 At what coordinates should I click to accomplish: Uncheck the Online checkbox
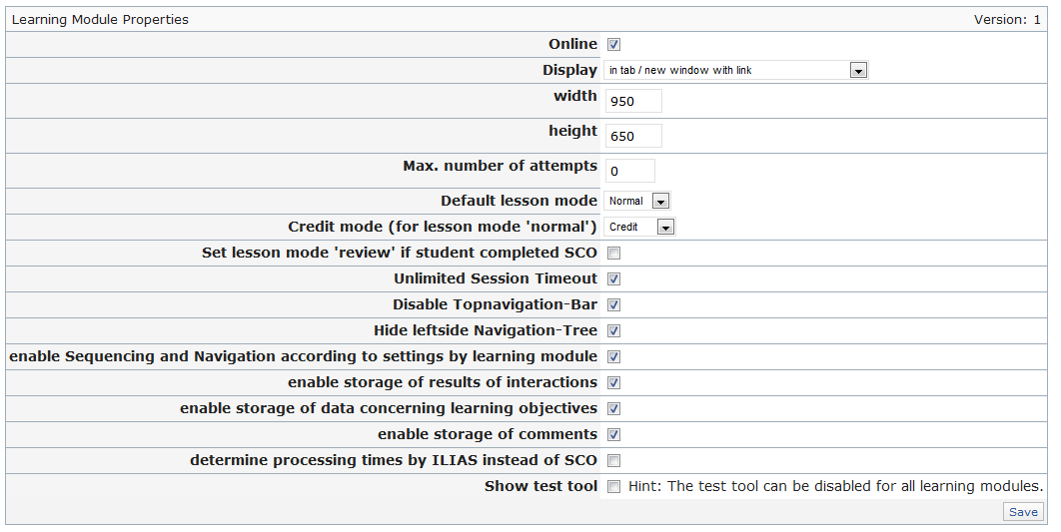pyautogui.click(x=614, y=44)
